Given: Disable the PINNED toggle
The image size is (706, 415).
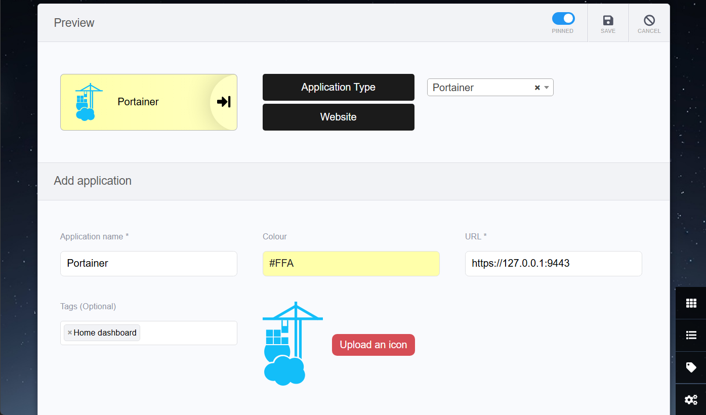Looking at the screenshot, I should 563,18.
